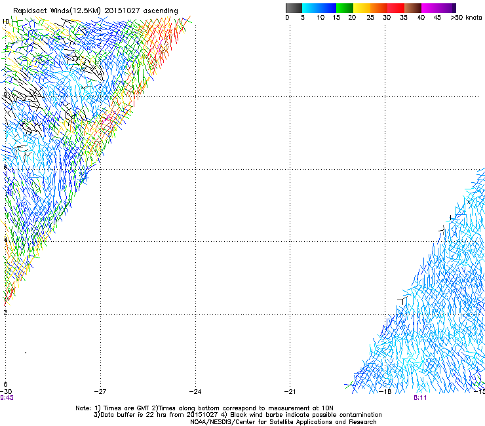Screen dimensions: 485x426
Task: Click the "0" label under the color bar
Action: 287,18
